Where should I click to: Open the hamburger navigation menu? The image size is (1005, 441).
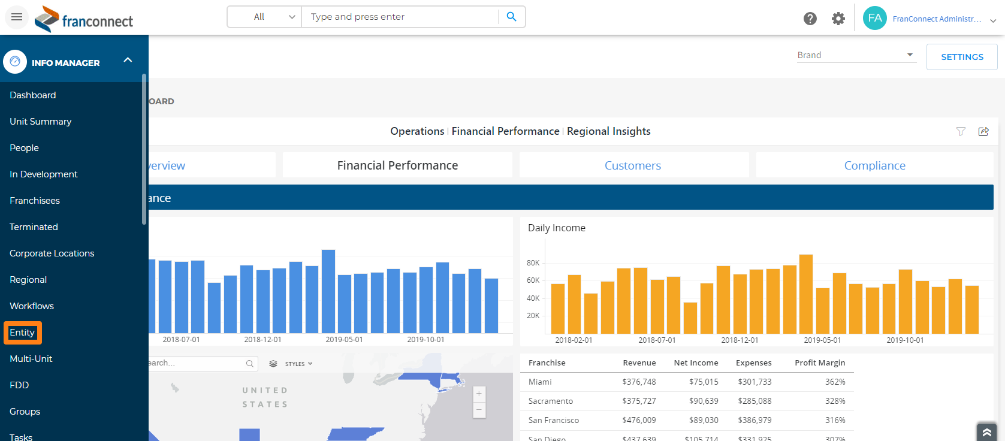[x=17, y=17]
